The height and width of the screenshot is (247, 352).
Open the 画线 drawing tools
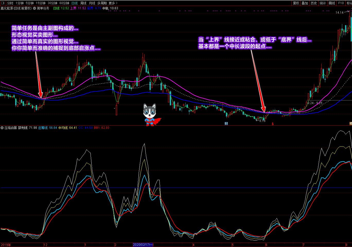(332, 3)
